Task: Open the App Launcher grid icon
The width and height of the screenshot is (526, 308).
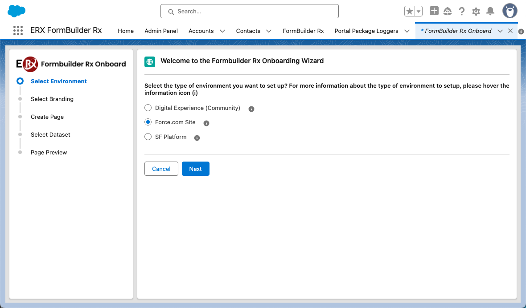Action: [18, 31]
